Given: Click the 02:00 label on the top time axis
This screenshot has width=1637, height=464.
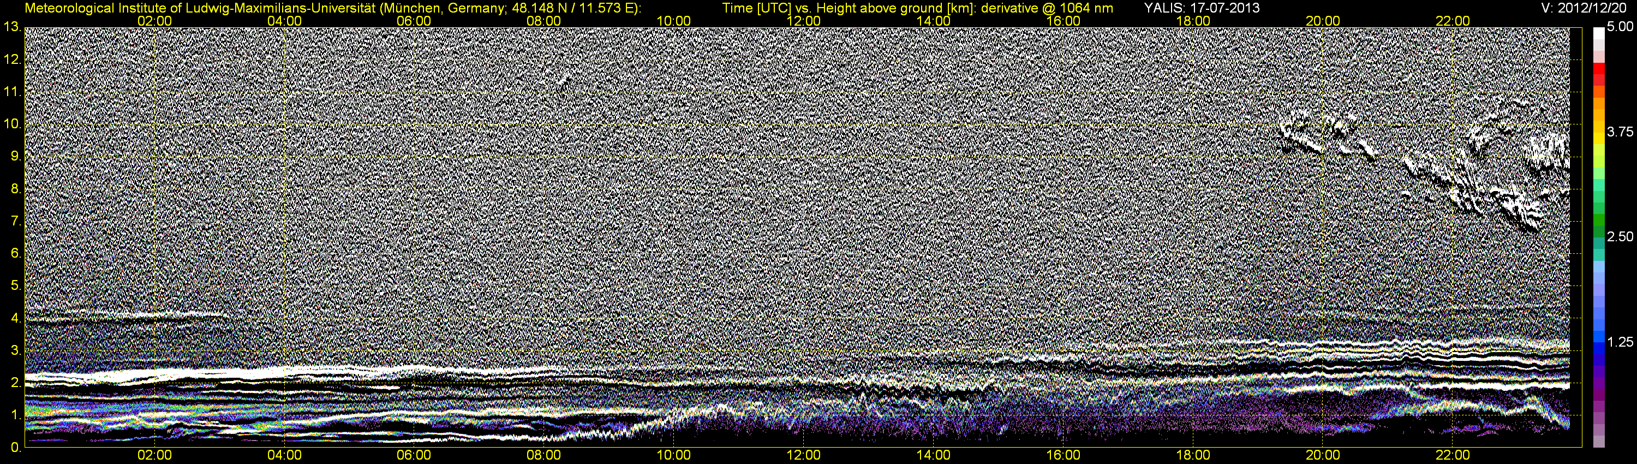Looking at the screenshot, I should coord(154,21).
